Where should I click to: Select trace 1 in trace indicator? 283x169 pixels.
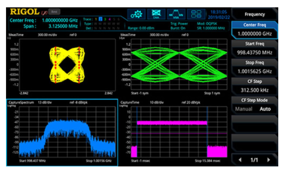(x=96, y=19)
